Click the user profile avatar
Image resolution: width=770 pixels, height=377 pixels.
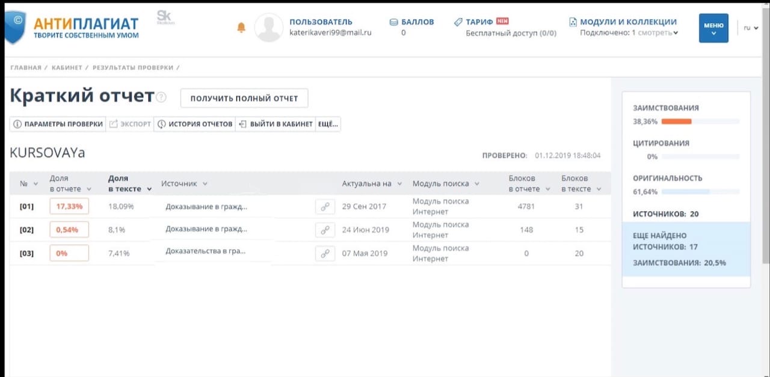[268, 28]
